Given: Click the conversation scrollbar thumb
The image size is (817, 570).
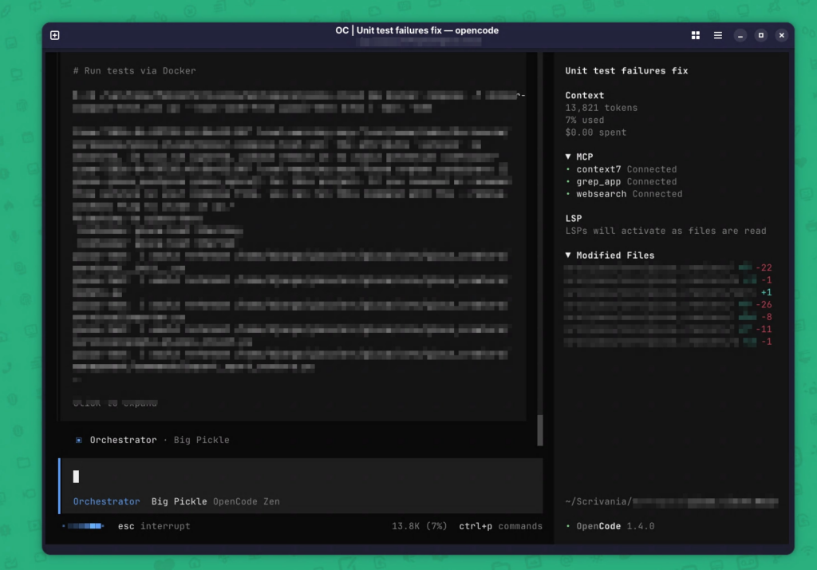Looking at the screenshot, I should click(540, 430).
